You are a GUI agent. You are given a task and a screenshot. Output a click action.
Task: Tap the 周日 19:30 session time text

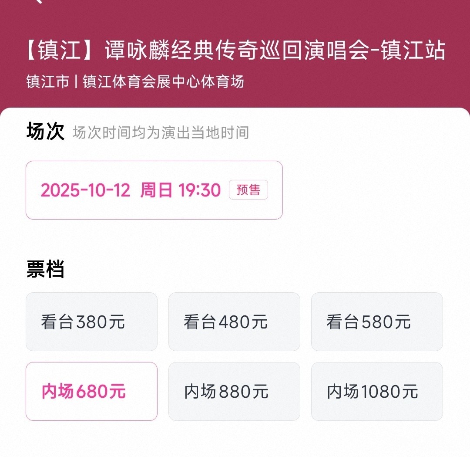coord(180,190)
